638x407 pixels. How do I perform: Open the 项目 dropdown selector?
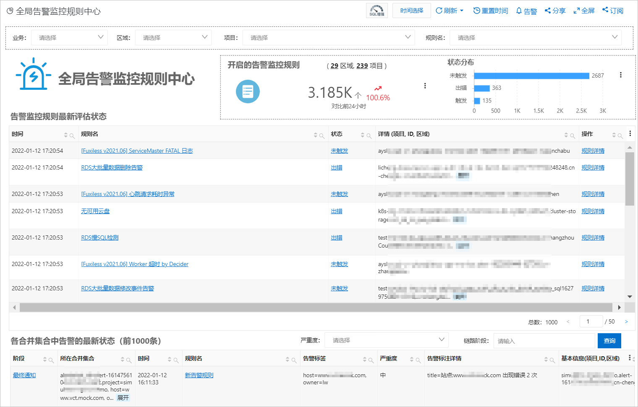329,37
